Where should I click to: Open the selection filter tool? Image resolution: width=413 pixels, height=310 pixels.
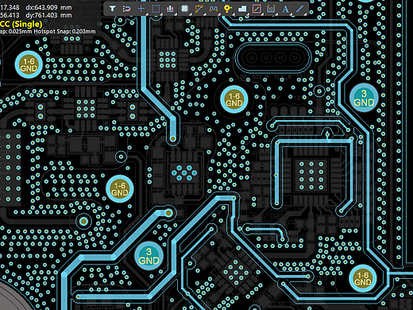[x=113, y=9]
